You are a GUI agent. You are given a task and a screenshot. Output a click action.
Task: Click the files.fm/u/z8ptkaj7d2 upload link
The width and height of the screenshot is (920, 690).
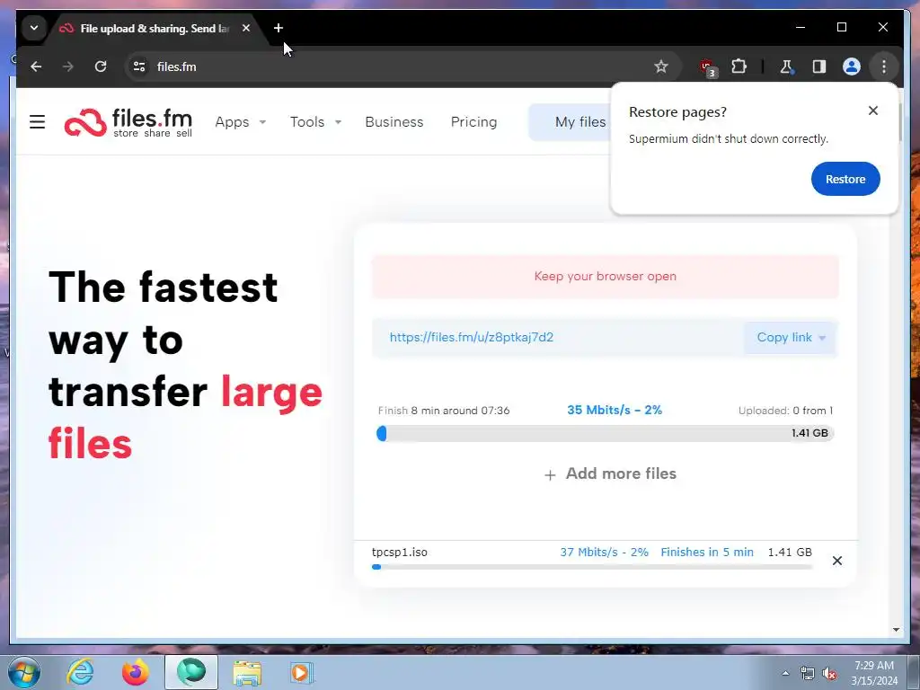(x=471, y=338)
